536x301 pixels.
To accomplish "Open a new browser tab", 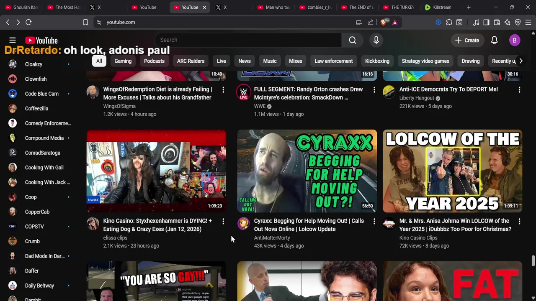I will [469, 7].
